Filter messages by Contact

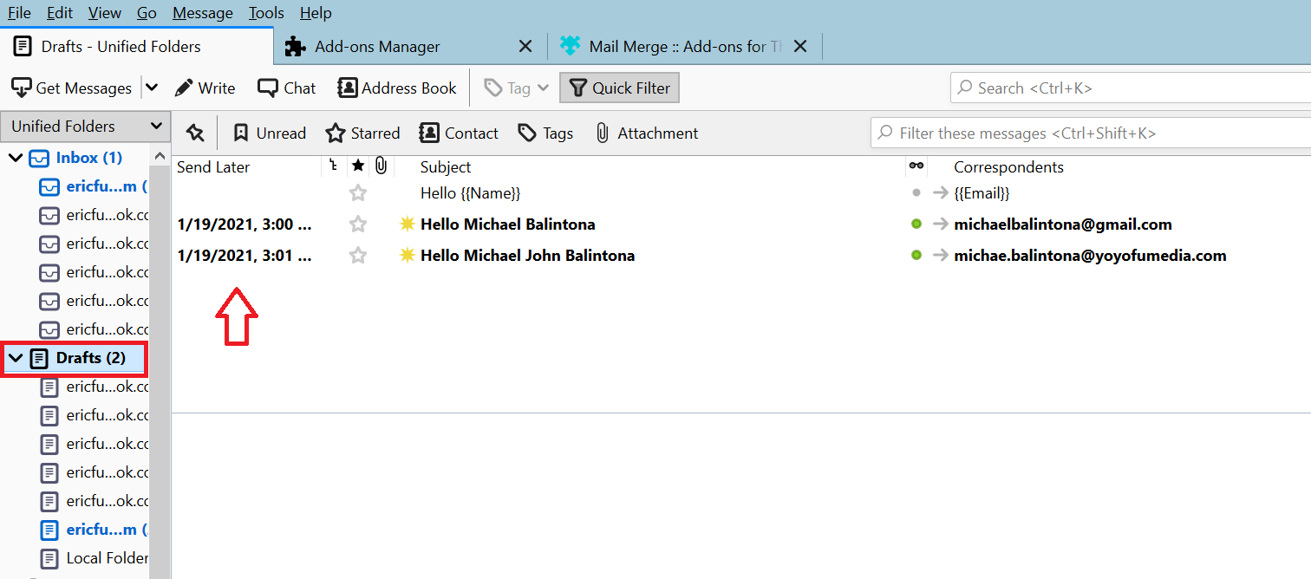coord(459,132)
